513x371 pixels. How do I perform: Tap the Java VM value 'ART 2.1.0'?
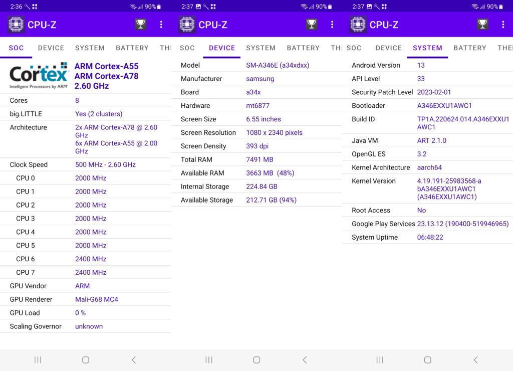[431, 140]
